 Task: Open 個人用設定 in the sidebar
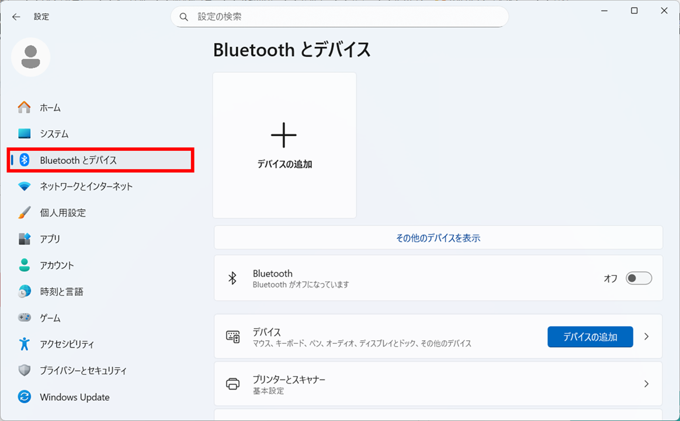[x=100, y=213]
